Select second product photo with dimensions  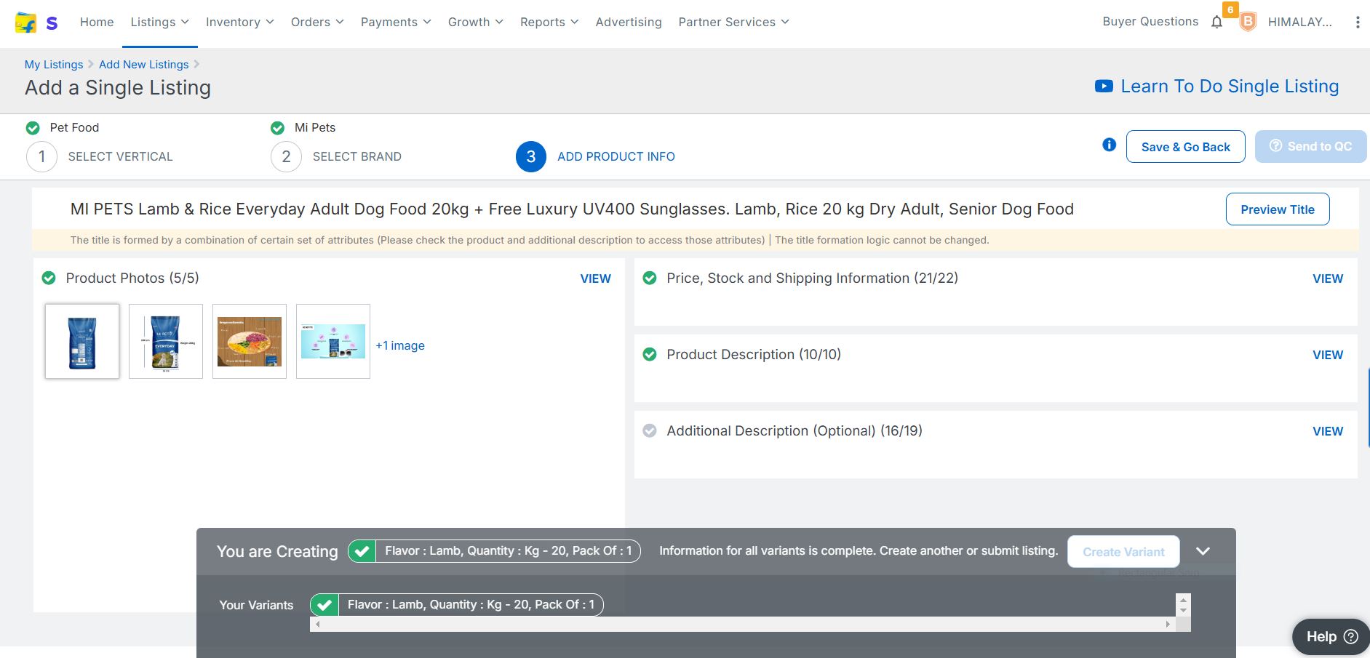click(166, 342)
